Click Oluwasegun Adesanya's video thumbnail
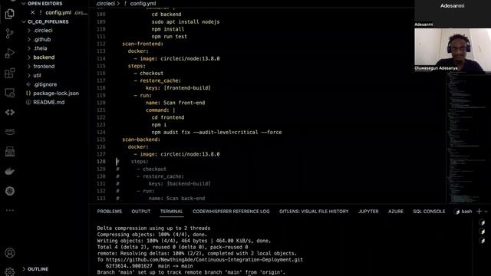Screen dimensions: 491x276 [x=453, y=50]
